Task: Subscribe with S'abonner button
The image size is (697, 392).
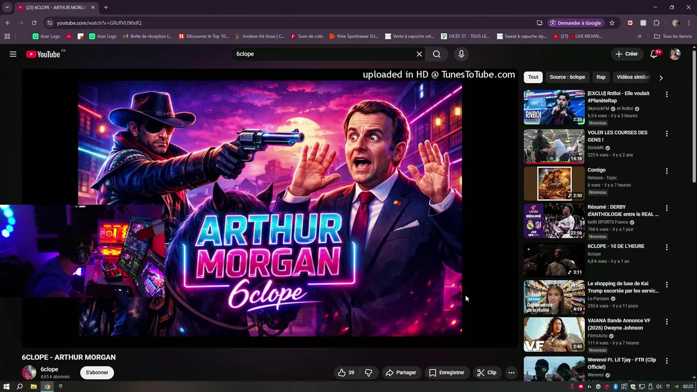Action: (97, 372)
